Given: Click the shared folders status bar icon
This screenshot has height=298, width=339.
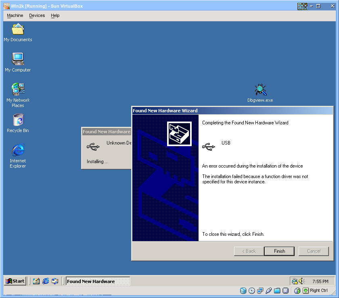Looking at the screenshot, I should click(277, 291).
